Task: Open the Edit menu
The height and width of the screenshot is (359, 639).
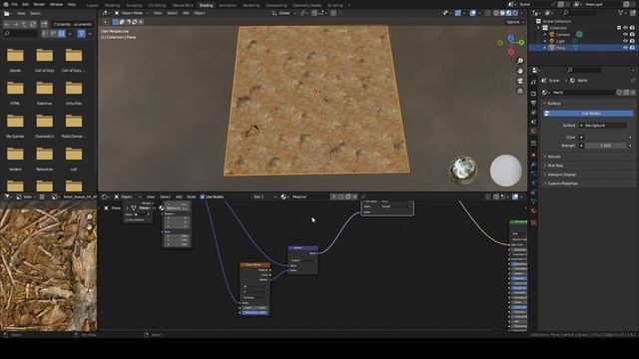Action: point(25,4)
